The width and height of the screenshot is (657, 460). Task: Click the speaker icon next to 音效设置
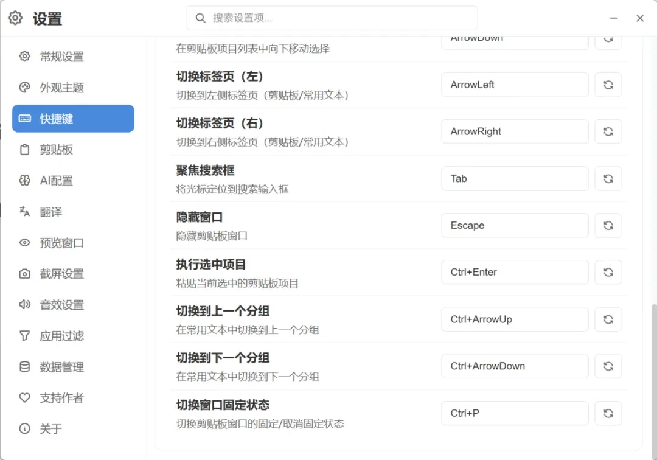click(x=25, y=305)
